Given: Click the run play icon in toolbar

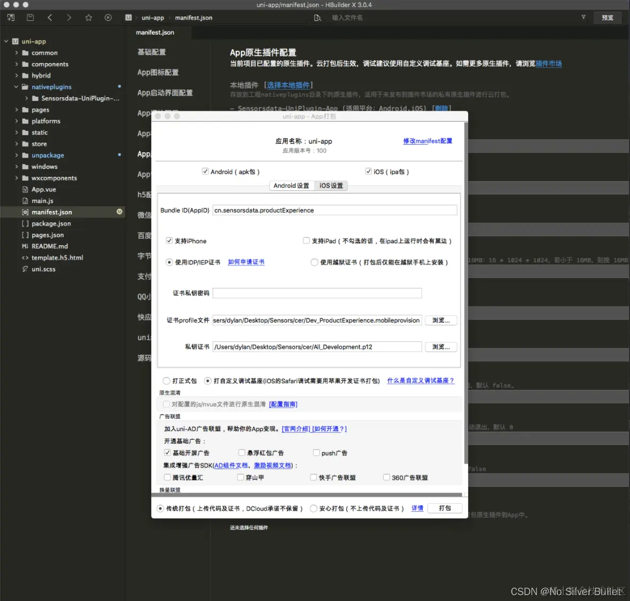Looking at the screenshot, I should [108, 18].
